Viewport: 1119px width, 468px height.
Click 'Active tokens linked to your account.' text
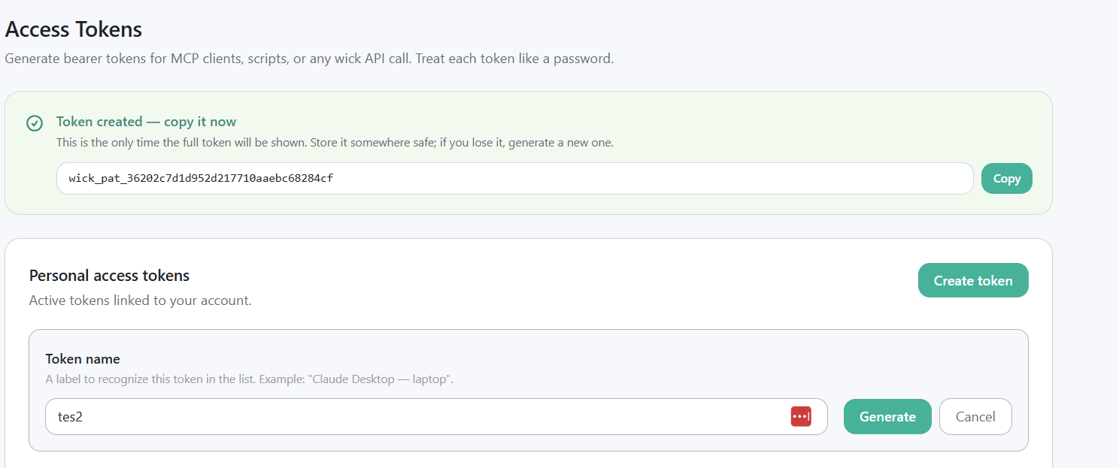pos(140,300)
